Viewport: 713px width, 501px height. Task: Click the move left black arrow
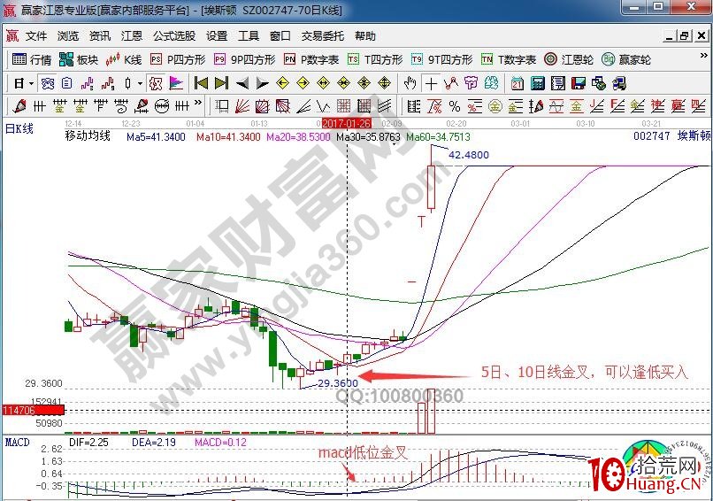click(x=242, y=83)
